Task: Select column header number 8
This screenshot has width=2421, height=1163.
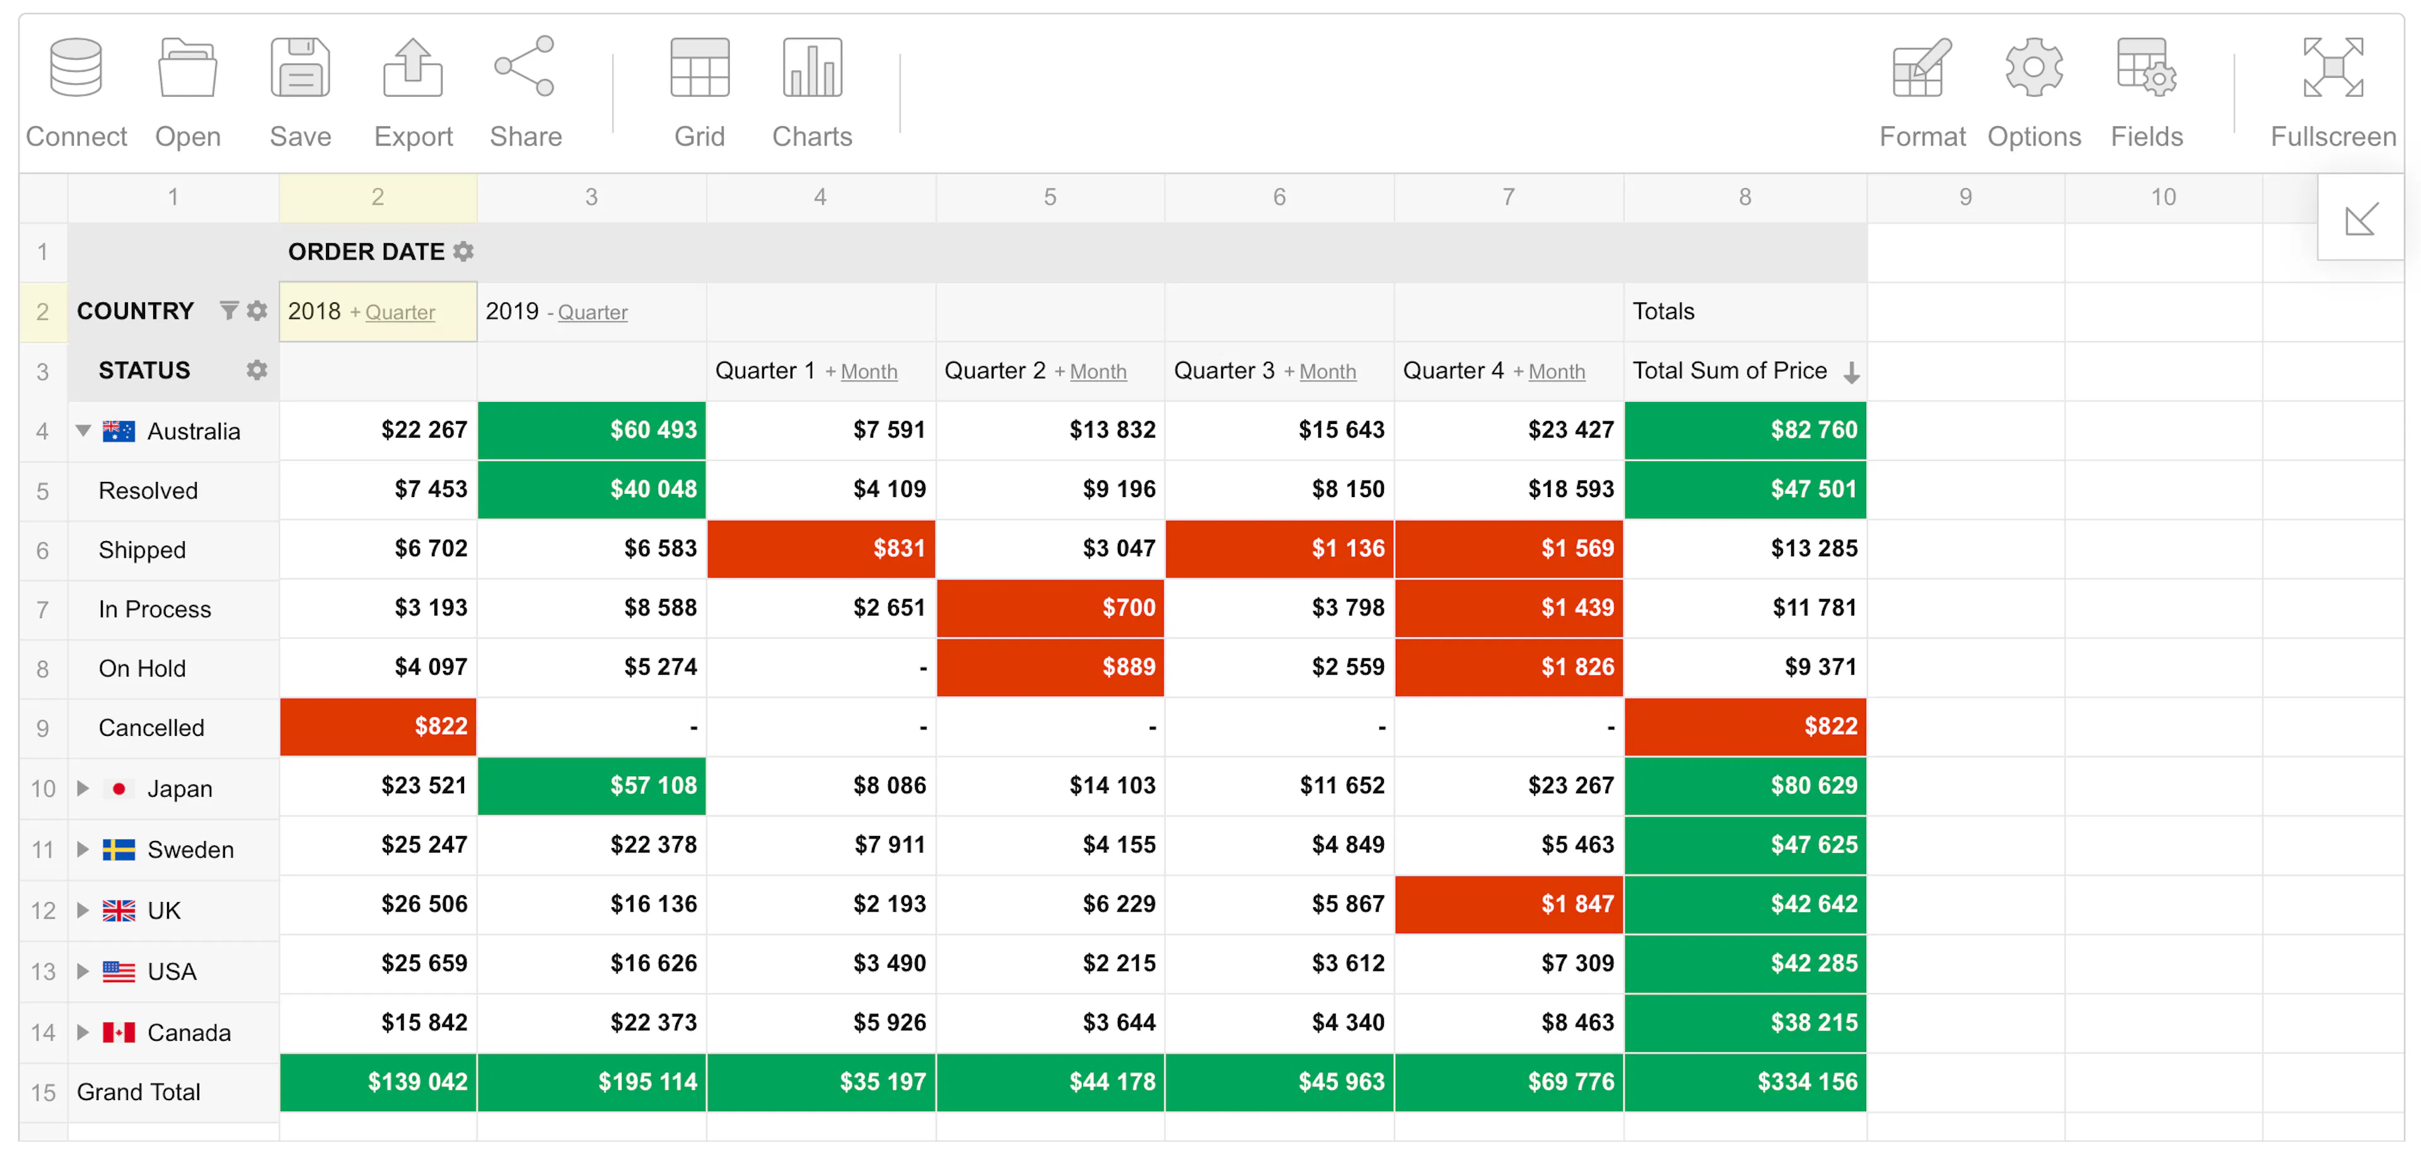Action: click(x=1745, y=197)
